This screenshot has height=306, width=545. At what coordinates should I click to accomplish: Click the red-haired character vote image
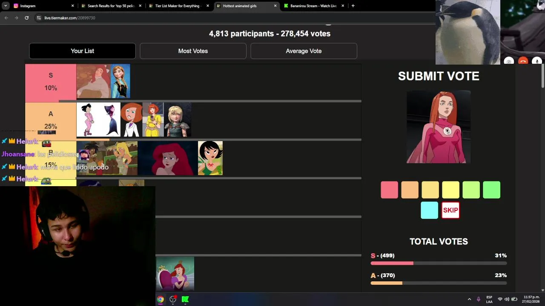(439, 127)
